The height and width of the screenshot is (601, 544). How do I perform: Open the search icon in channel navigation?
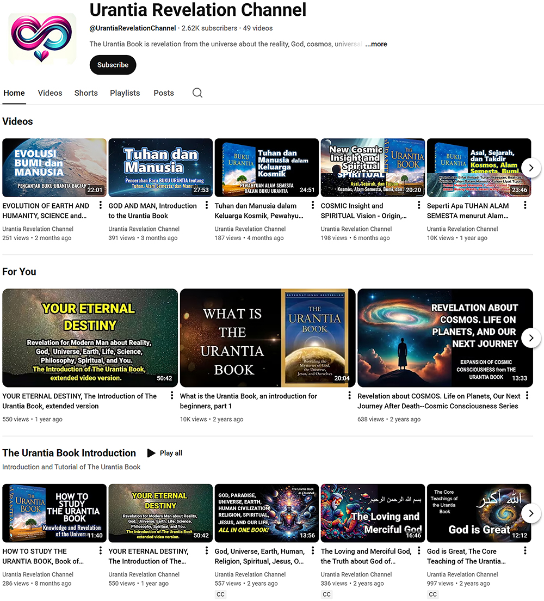pos(197,93)
